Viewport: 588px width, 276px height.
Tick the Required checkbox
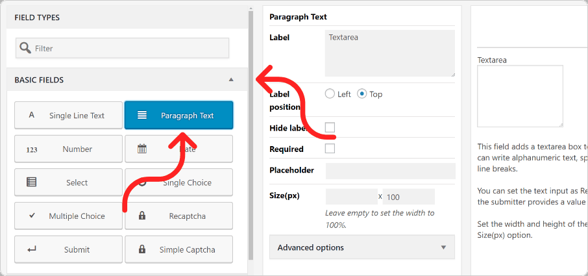tap(330, 149)
